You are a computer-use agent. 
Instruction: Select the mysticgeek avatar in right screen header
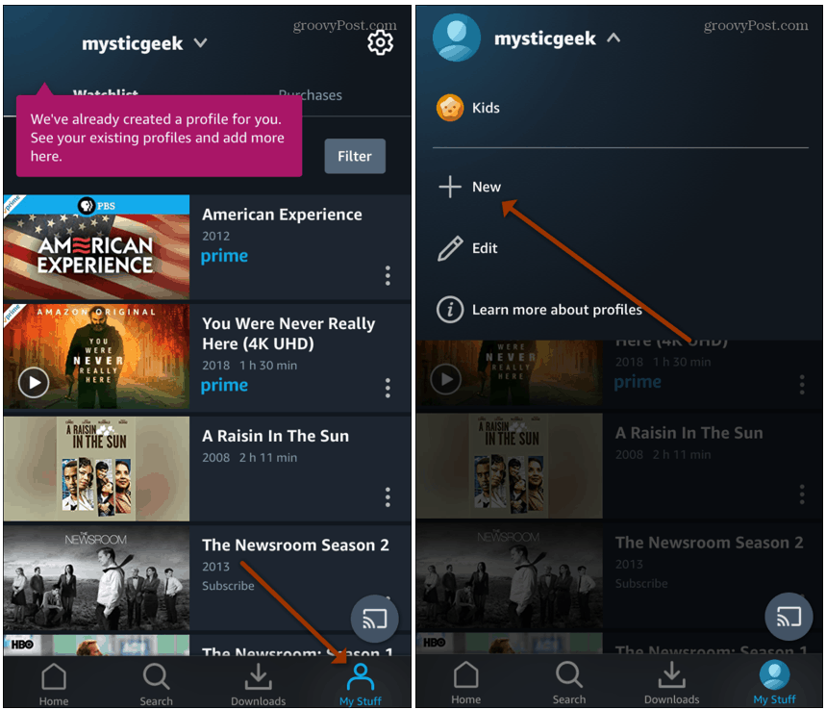[456, 38]
